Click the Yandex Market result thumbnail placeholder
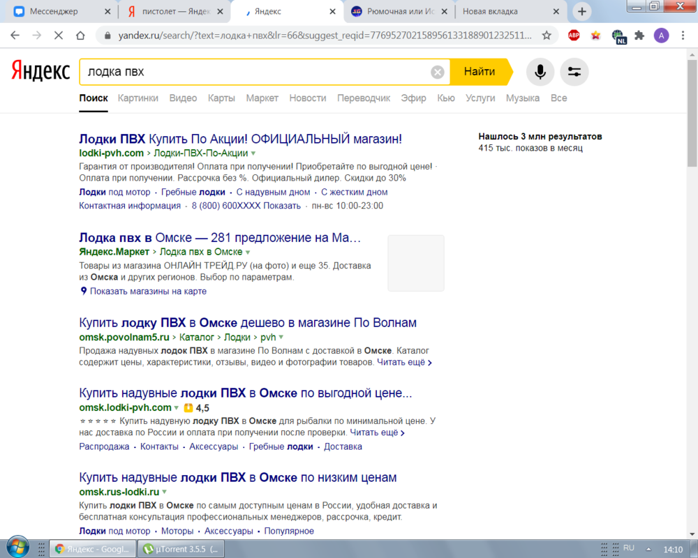The image size is (698, 558). pos(416,263)
